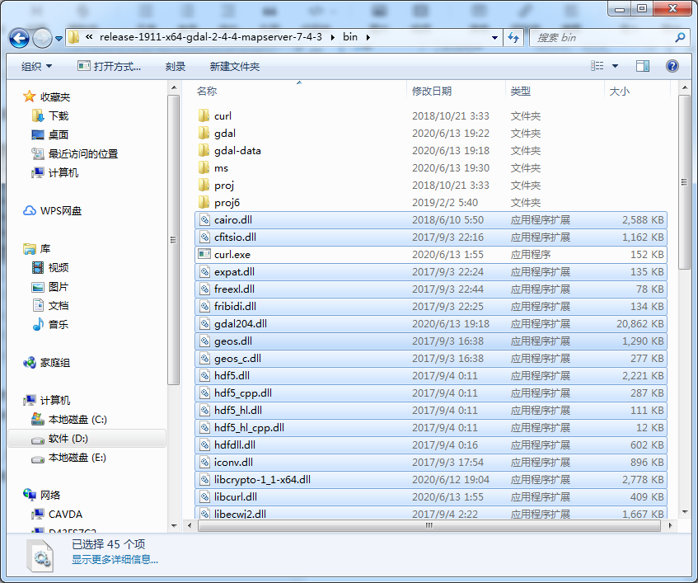Click the file list vertical scrollbar thumb
698x583 pixels.
pyautogui.click(x=684, y=182)
